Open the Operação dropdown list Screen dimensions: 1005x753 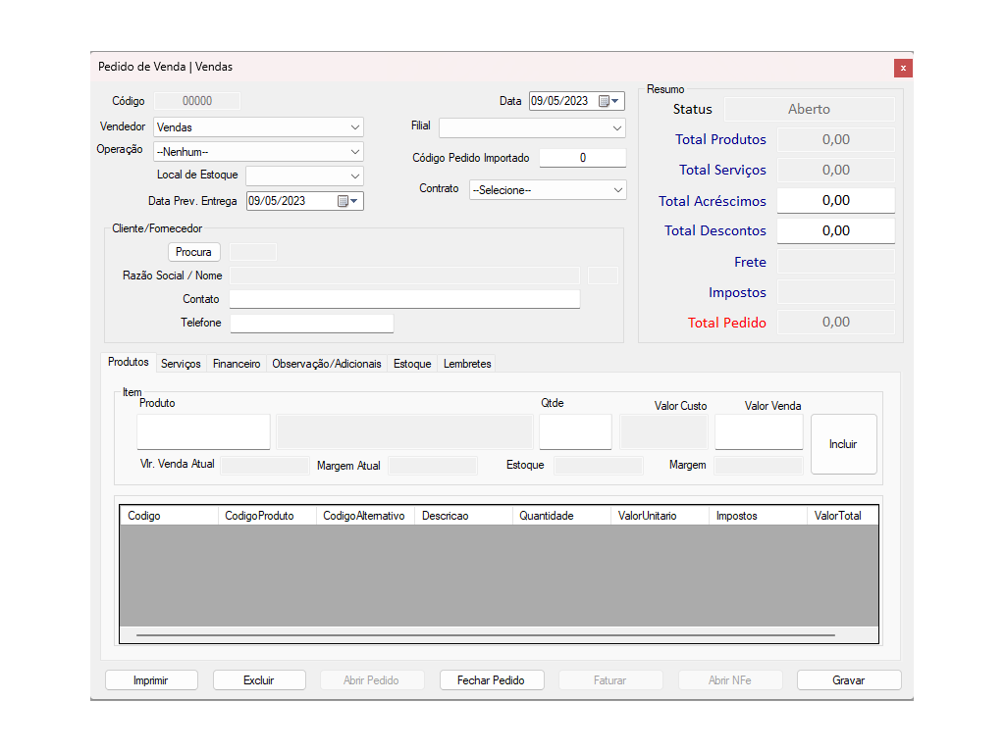click(x=354, y=152)
